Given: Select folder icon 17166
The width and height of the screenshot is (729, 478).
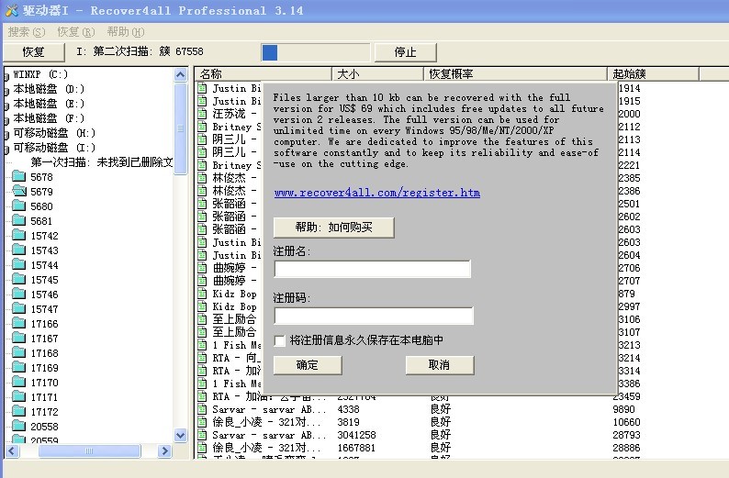Looking at the screenshot, I should click(19, 323).
